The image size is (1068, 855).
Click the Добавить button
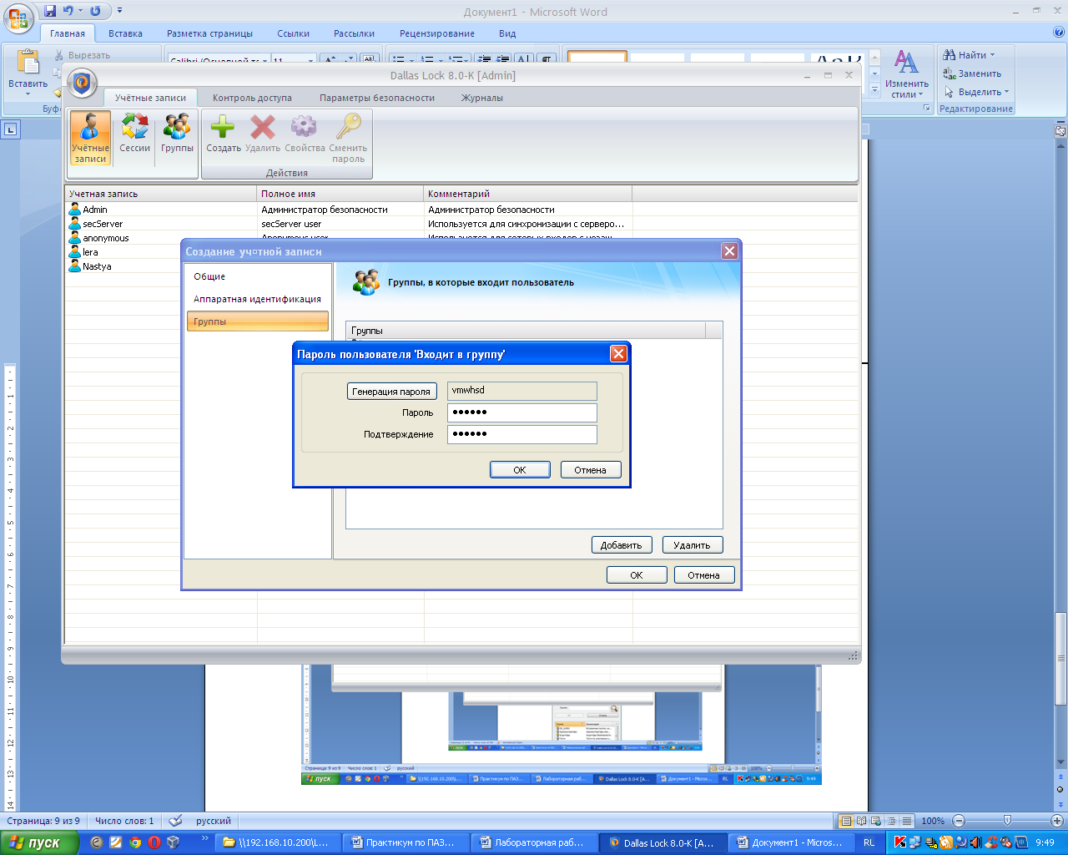click(x=622, y=545)
